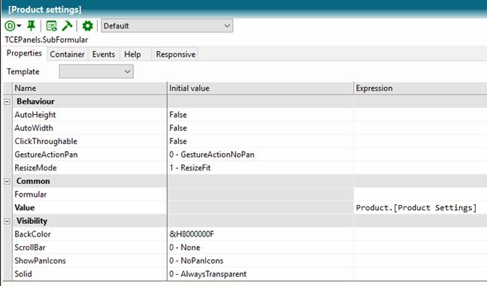487x286 pixels.
Task: Click the green pin icon
Action: (31, 26)
